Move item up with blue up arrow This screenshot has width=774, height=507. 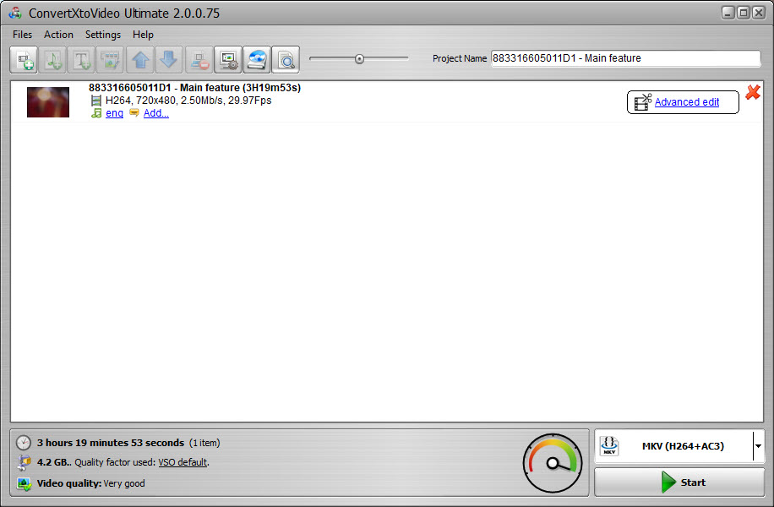(x=140, y=60)
